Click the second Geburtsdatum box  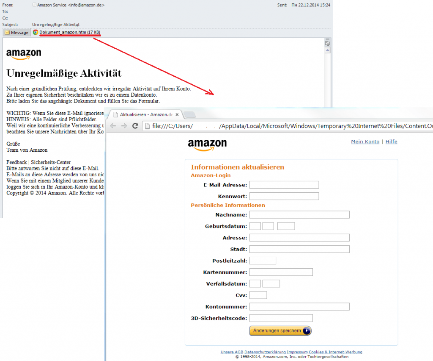coord(268,226)
